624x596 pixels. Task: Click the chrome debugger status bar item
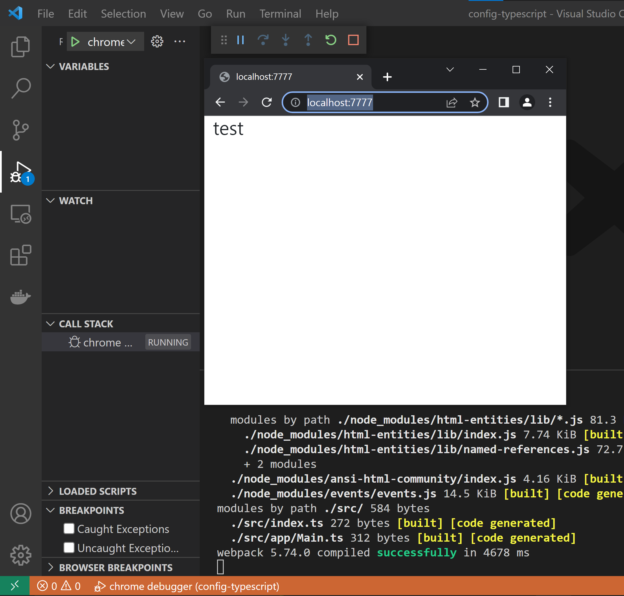pos(187,586)
